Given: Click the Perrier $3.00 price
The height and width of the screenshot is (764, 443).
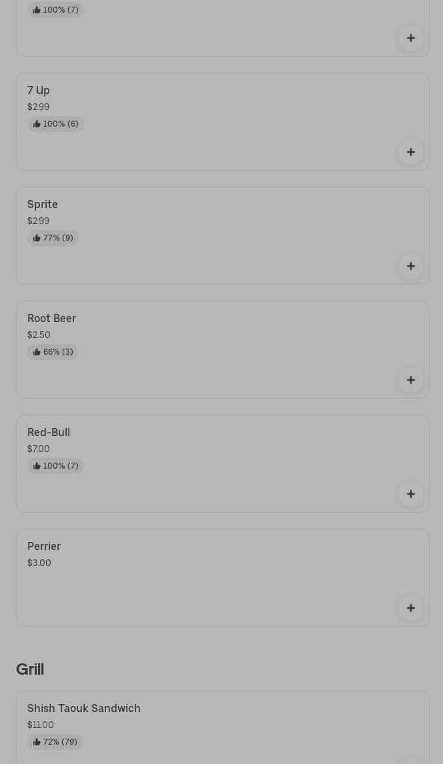Looking at the screenshot, I should click(39, 563).
